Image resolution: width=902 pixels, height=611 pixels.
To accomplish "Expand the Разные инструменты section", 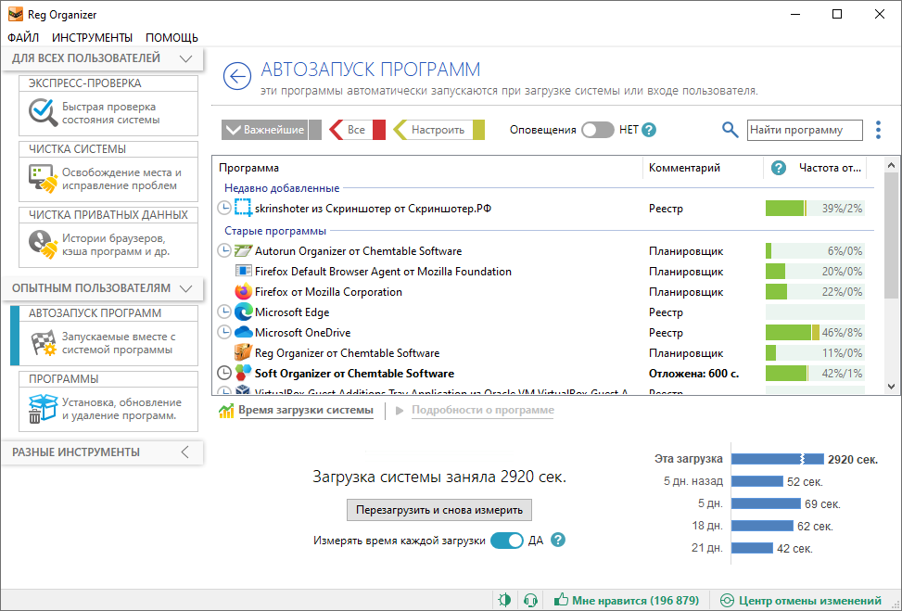I will coord(184,452).
